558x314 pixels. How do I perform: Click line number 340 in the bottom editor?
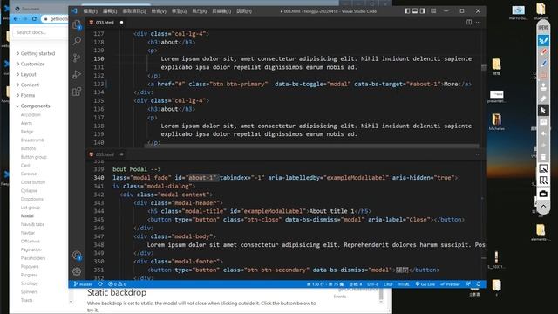click(99, 178)
